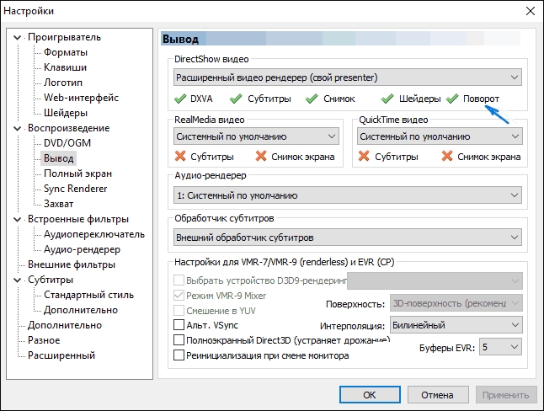The width and height of the screenshot is (544, 411).
Task: Click the Отмена button
Action: click(x=437, y=394)
